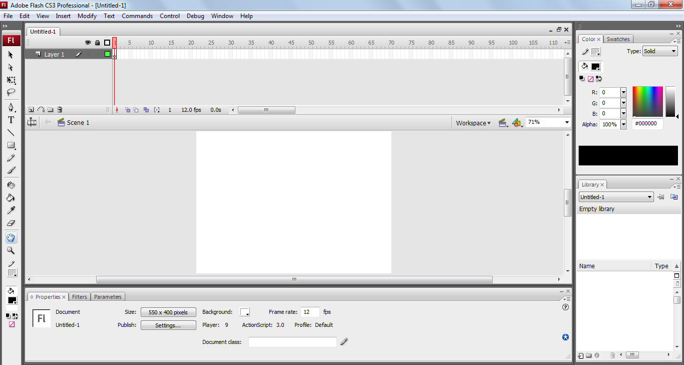
Task: Switch to the Swatches tab
Action: tap(618, 39)
